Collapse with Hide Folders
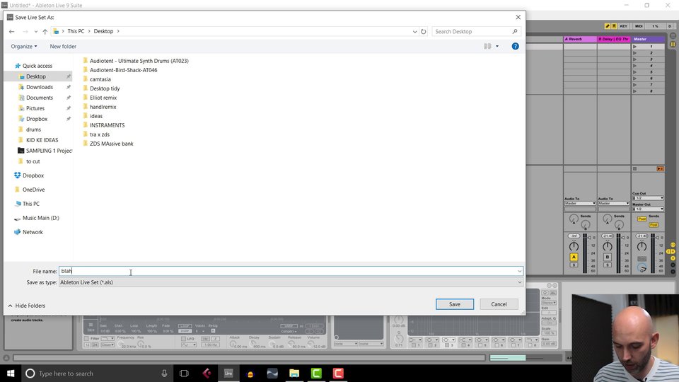 pos(26,306)
